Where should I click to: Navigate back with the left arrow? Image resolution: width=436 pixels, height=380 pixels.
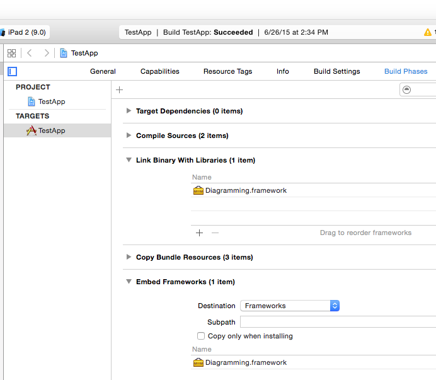click(x=29, y=53)
